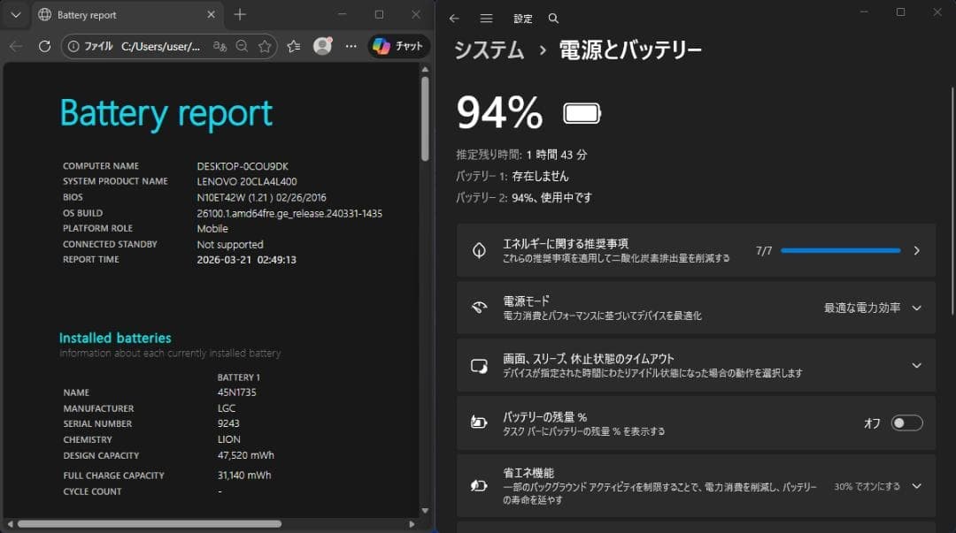Open the favorites list
This screenshot has width=956, height=533.
(294, 46)
